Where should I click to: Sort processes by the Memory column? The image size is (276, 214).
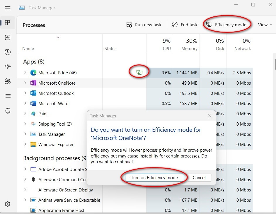tap(189, 44)
